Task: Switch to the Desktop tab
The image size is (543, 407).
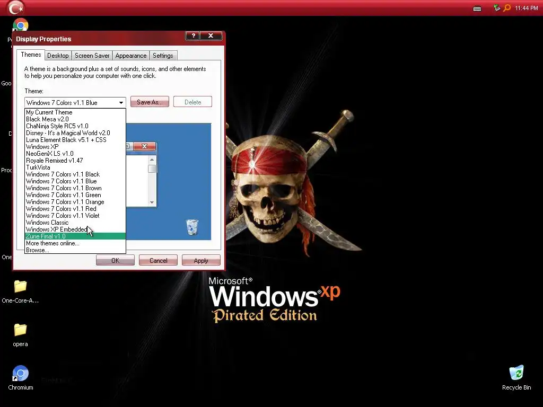Action: [58, 56]
